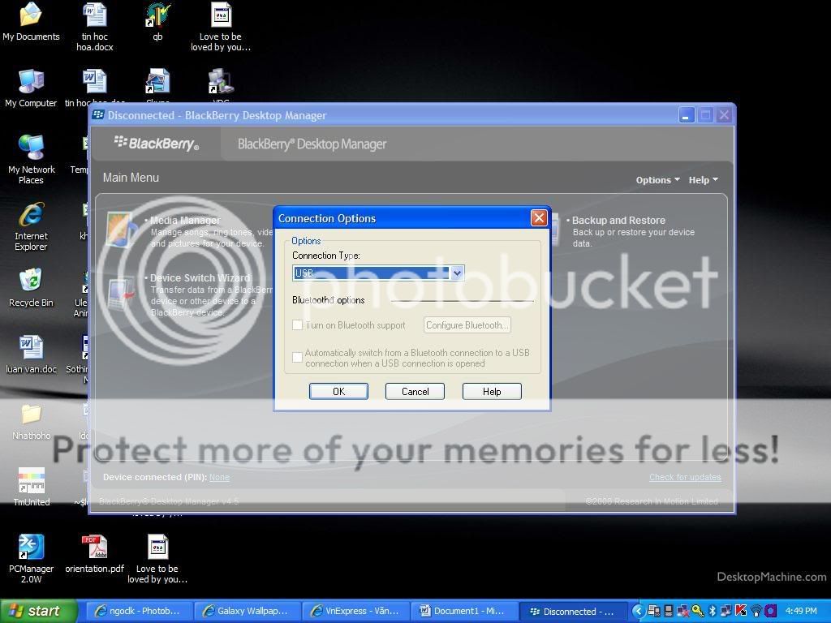The image size is (831, 623).
Task: Open the Options dropdown menu
Action: click(657, 180)
